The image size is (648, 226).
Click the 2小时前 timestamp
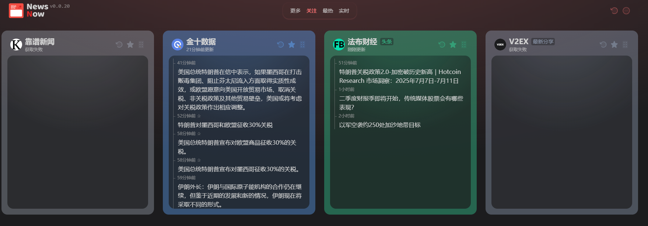[347, 116]
